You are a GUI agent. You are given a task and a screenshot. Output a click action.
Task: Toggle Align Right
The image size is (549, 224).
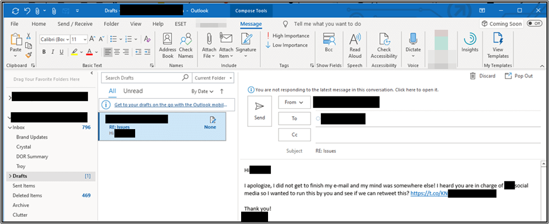126,52
